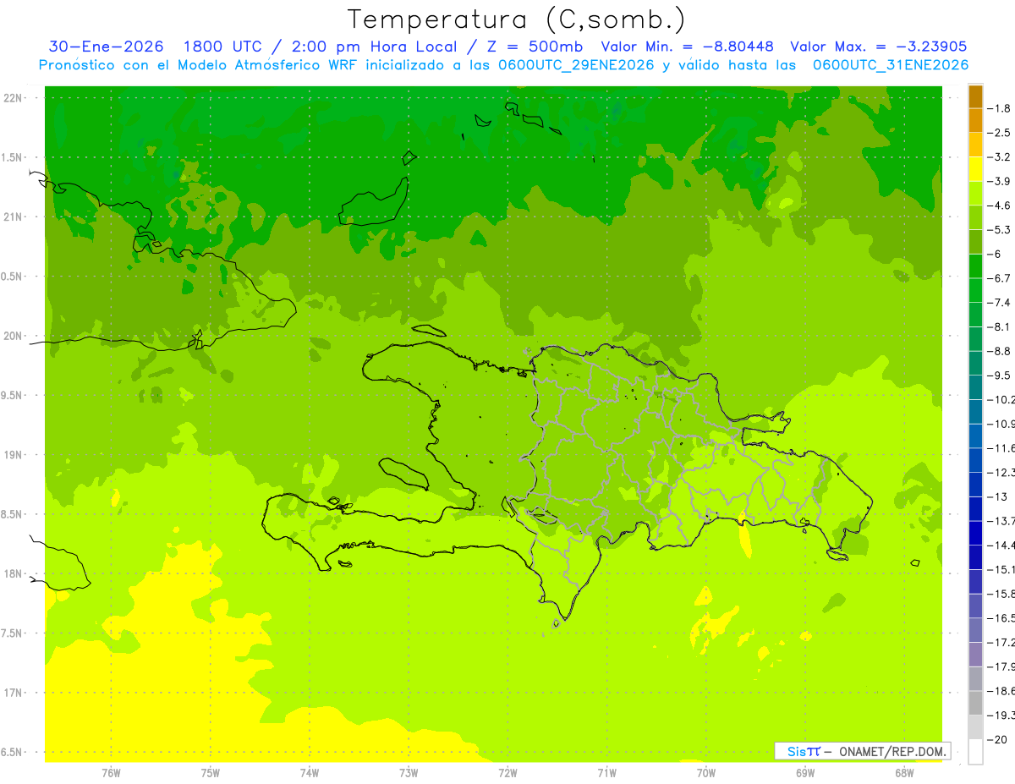Click the '69W' longitude label
The width and height of the screenshot is (1015, 784).
tap(805, 772)
